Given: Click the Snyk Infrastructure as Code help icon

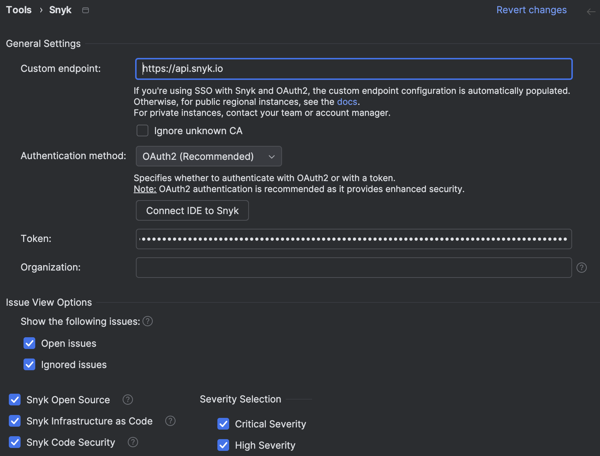Looking at the screenshot, I should click(x=170, y=421).
